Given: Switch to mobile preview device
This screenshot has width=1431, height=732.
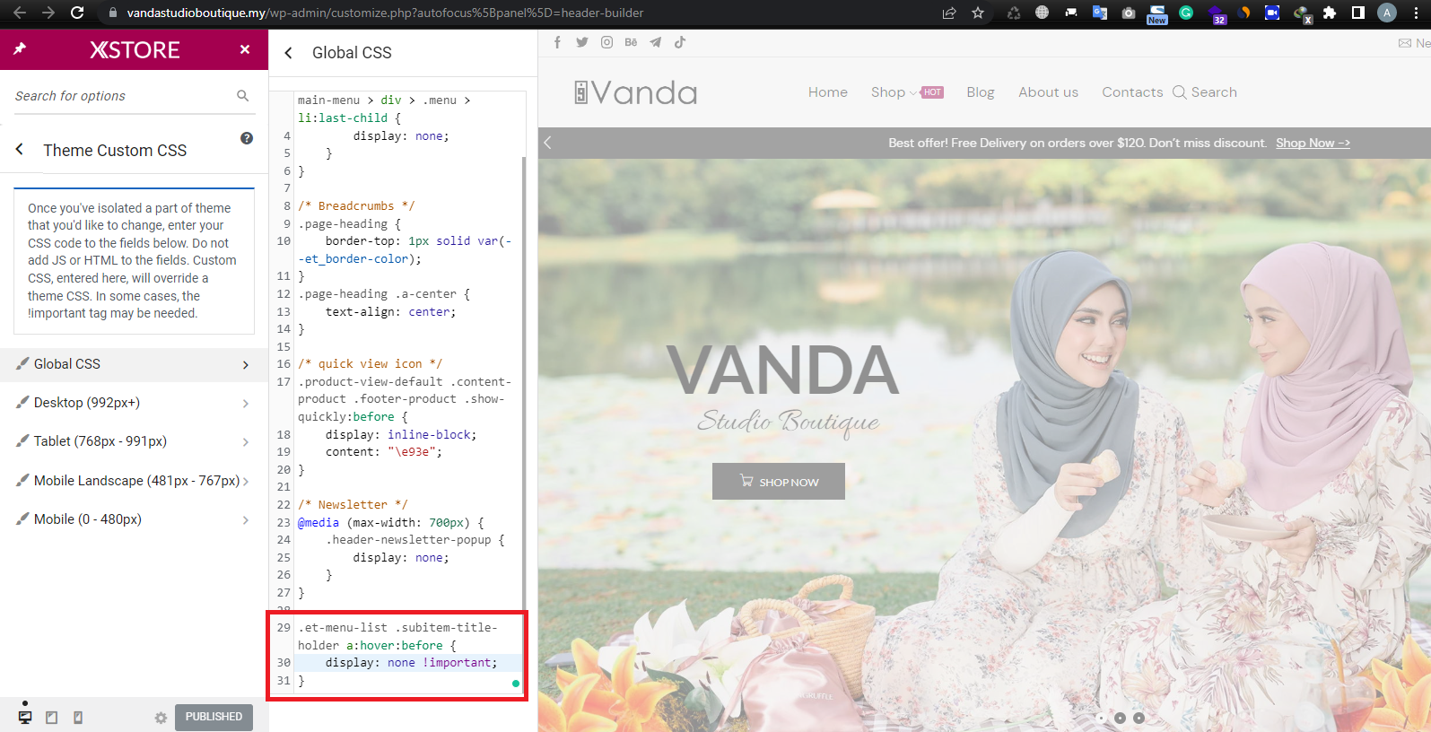Looking at the screenshot, I should (x=78, y=718).
